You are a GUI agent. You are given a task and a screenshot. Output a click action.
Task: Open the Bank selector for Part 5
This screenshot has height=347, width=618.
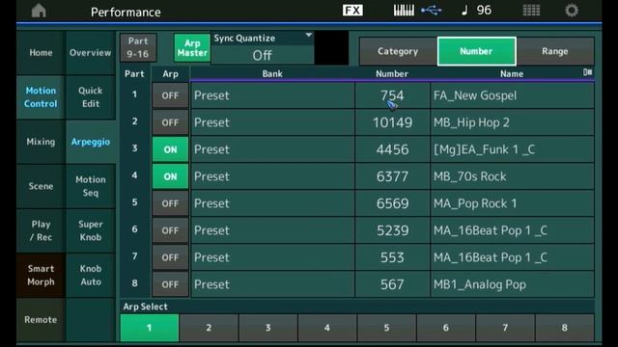[x=272, y=203]
